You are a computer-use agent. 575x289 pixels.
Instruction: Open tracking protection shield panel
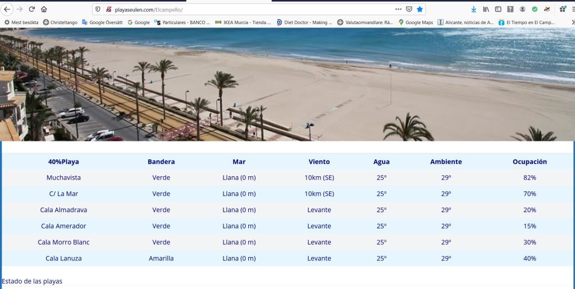pyautogui.click(x=98, y=10)
